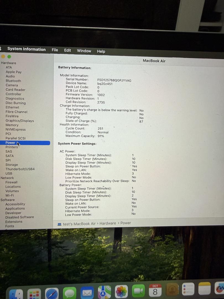Select Locations under Network
The height and width of the screenshot is (299, 224).
13,187
